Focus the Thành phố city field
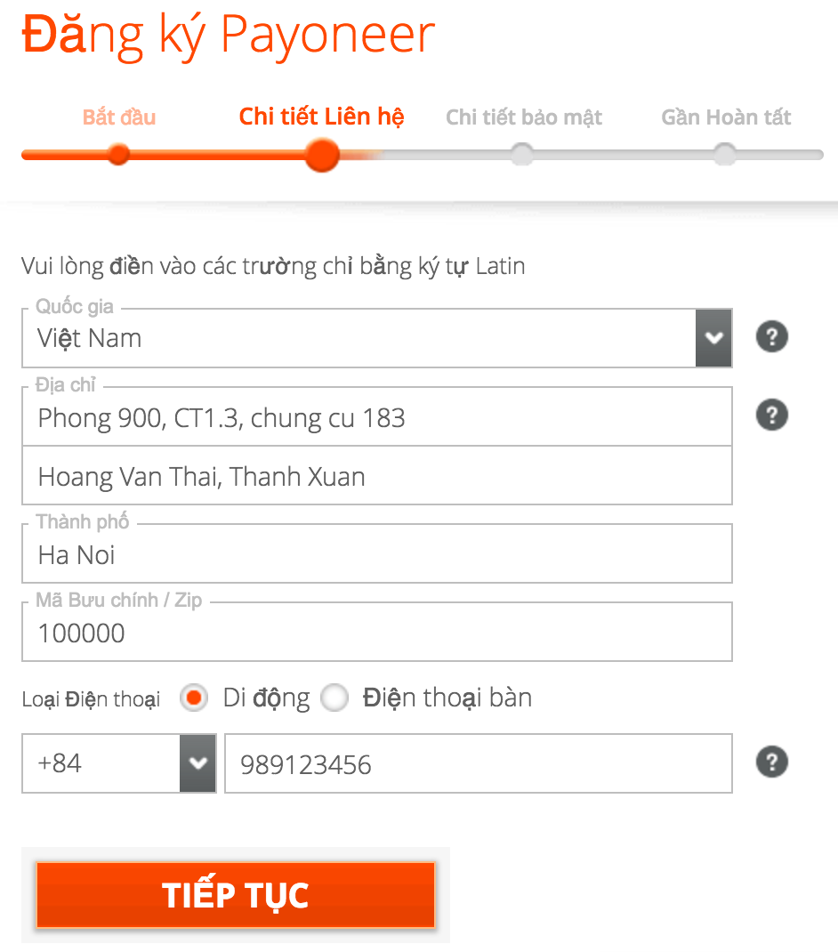Screen dimensions: 838x952 [x=376, y=555]
